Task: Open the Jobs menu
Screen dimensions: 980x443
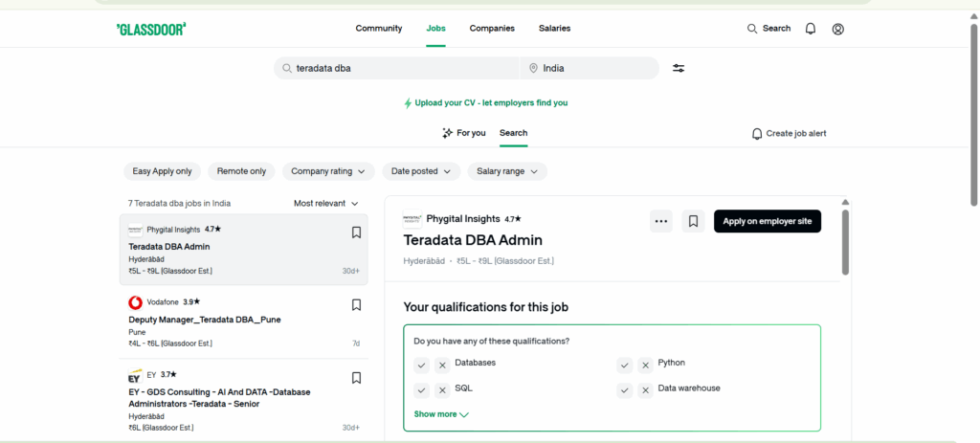Action: point(435,29)
